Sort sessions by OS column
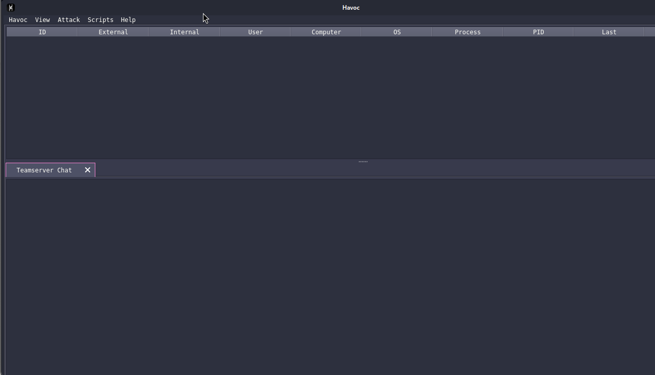The image size is (655, 375). [x=397, y=32]
